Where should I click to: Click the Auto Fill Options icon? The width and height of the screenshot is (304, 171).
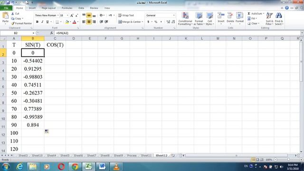coord(47,131)
